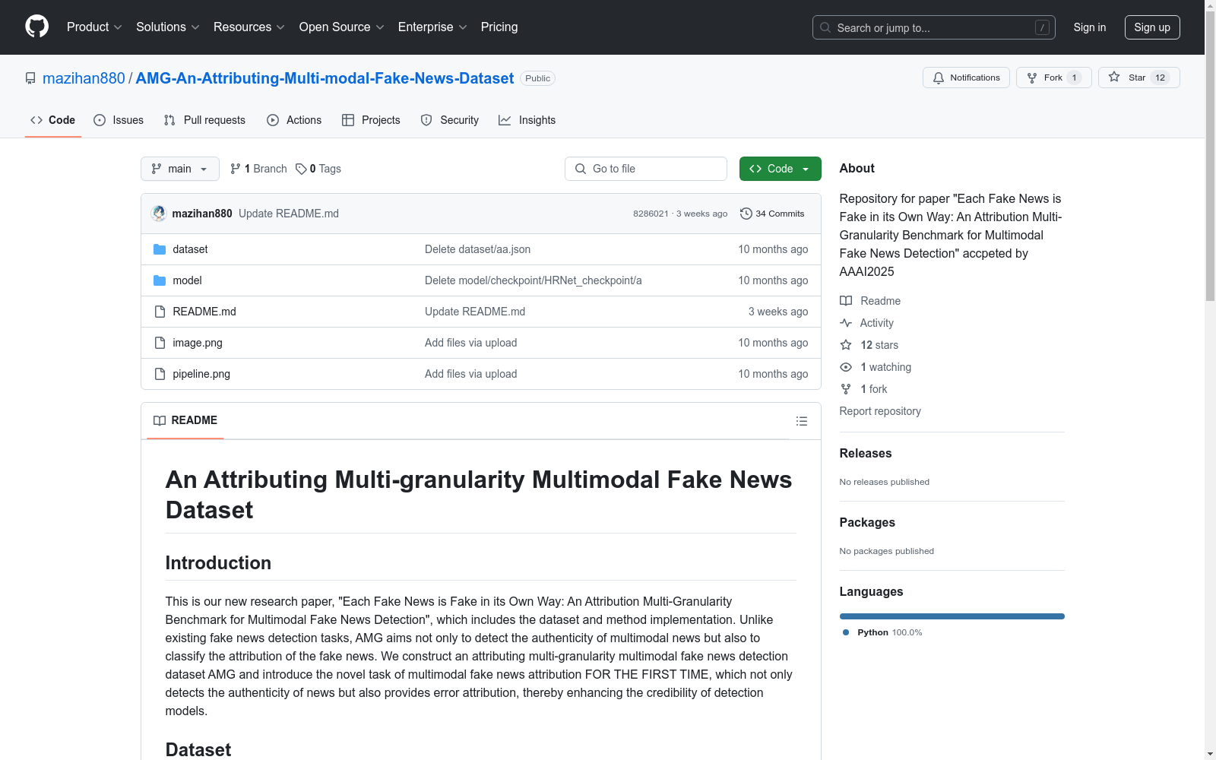Click the Readme book icon in About
Screen dimensions: 1216x760
pos(846,301)
